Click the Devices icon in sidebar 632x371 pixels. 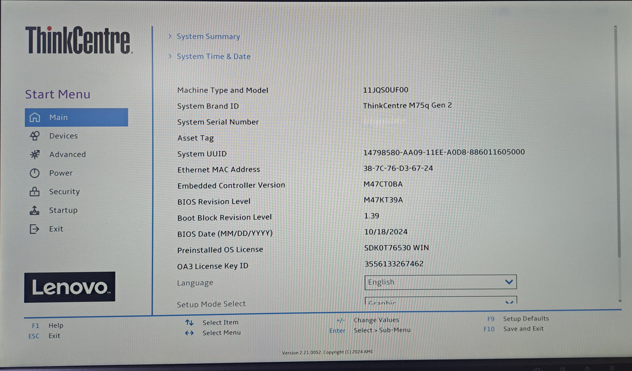click(34, 136)
